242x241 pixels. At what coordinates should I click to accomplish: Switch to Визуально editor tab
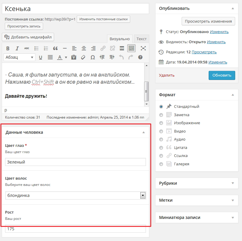pos(120,39)
